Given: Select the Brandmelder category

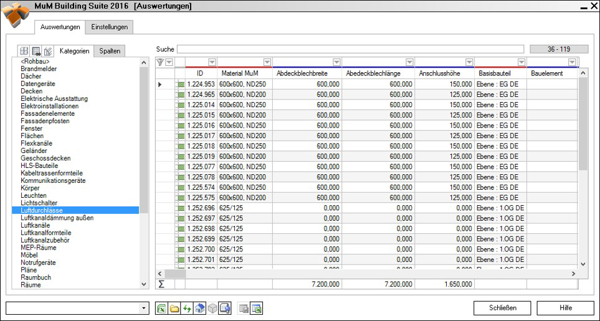Looking at the screenshot, I should pyautogui.click(x=39, y=69).
